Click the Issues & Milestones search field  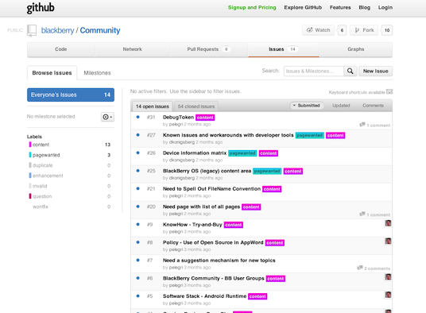314,71
